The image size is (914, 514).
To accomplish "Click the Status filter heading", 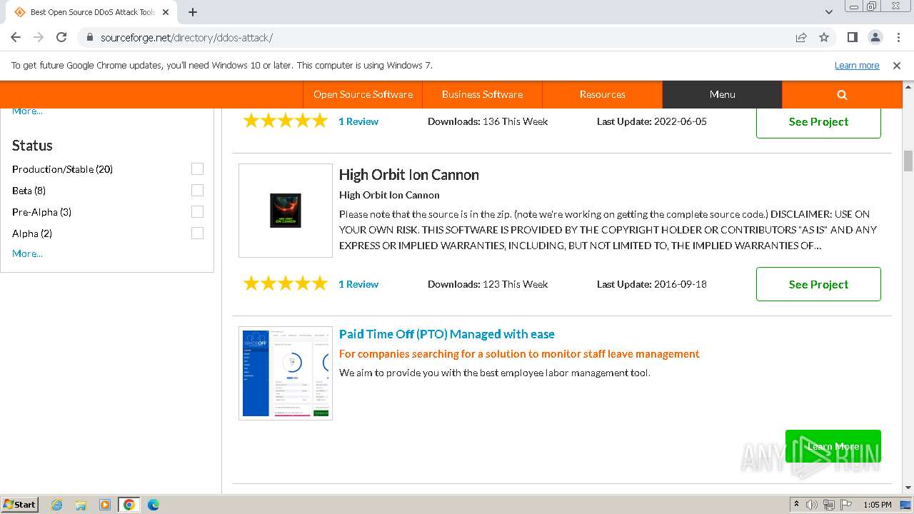I will [x=32, y=146].
